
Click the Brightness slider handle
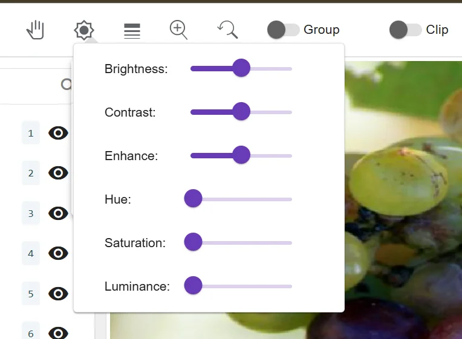241,68
